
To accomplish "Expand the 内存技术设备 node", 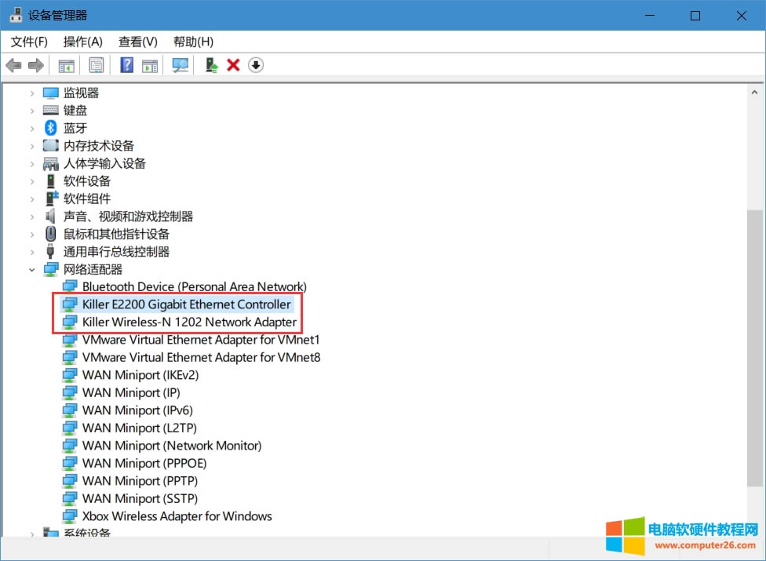I will tap(32, 146).
